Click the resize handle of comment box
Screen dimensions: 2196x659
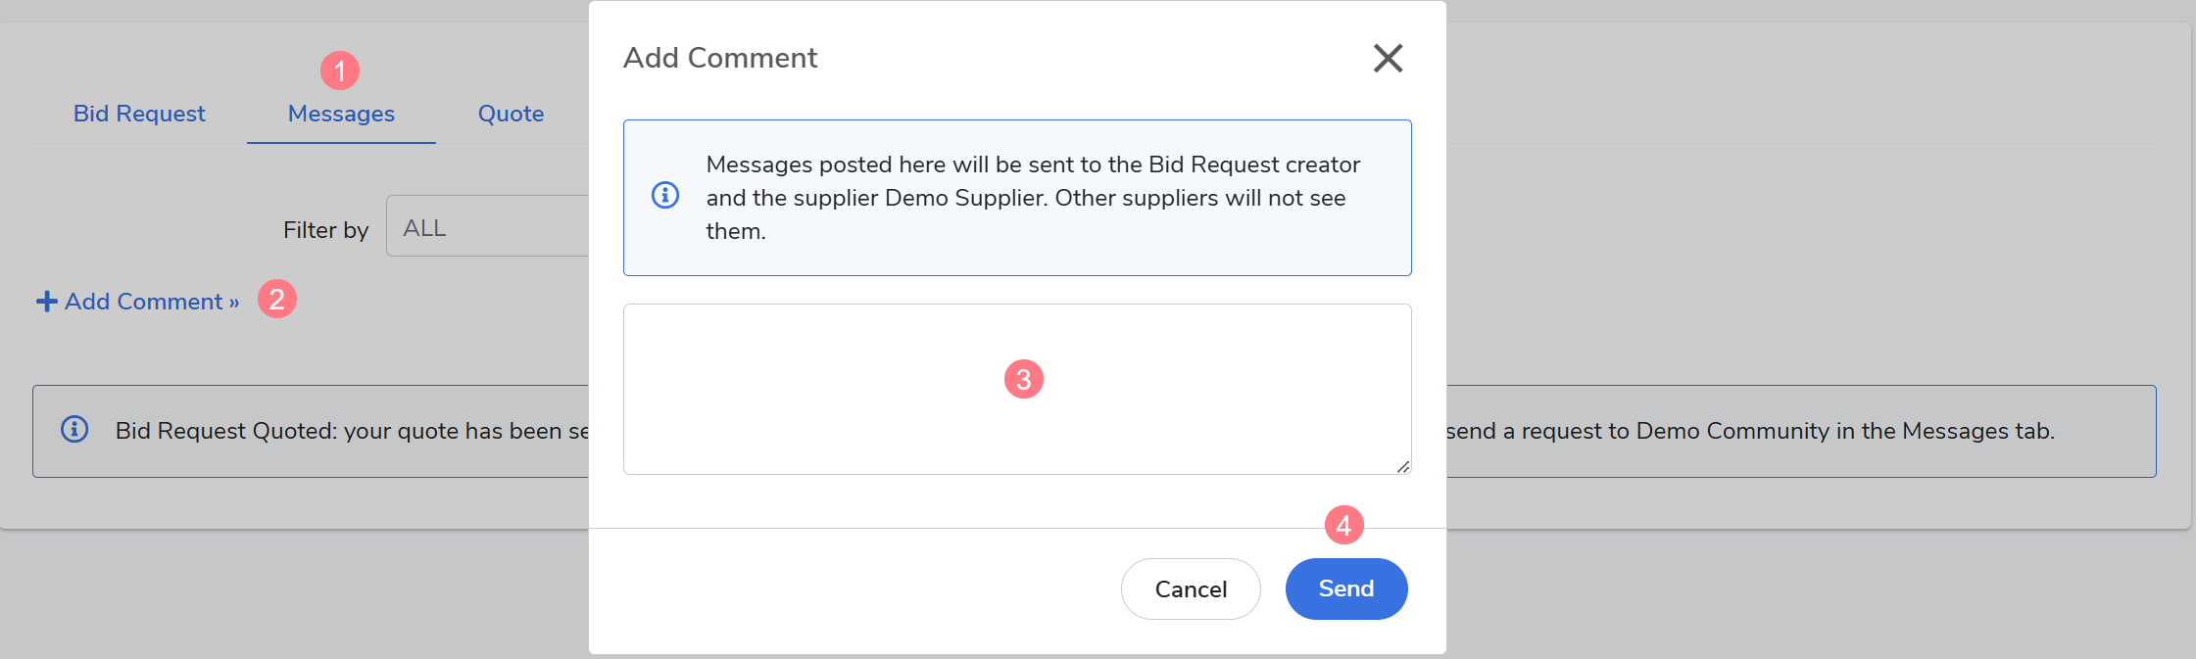point(1403,467)
